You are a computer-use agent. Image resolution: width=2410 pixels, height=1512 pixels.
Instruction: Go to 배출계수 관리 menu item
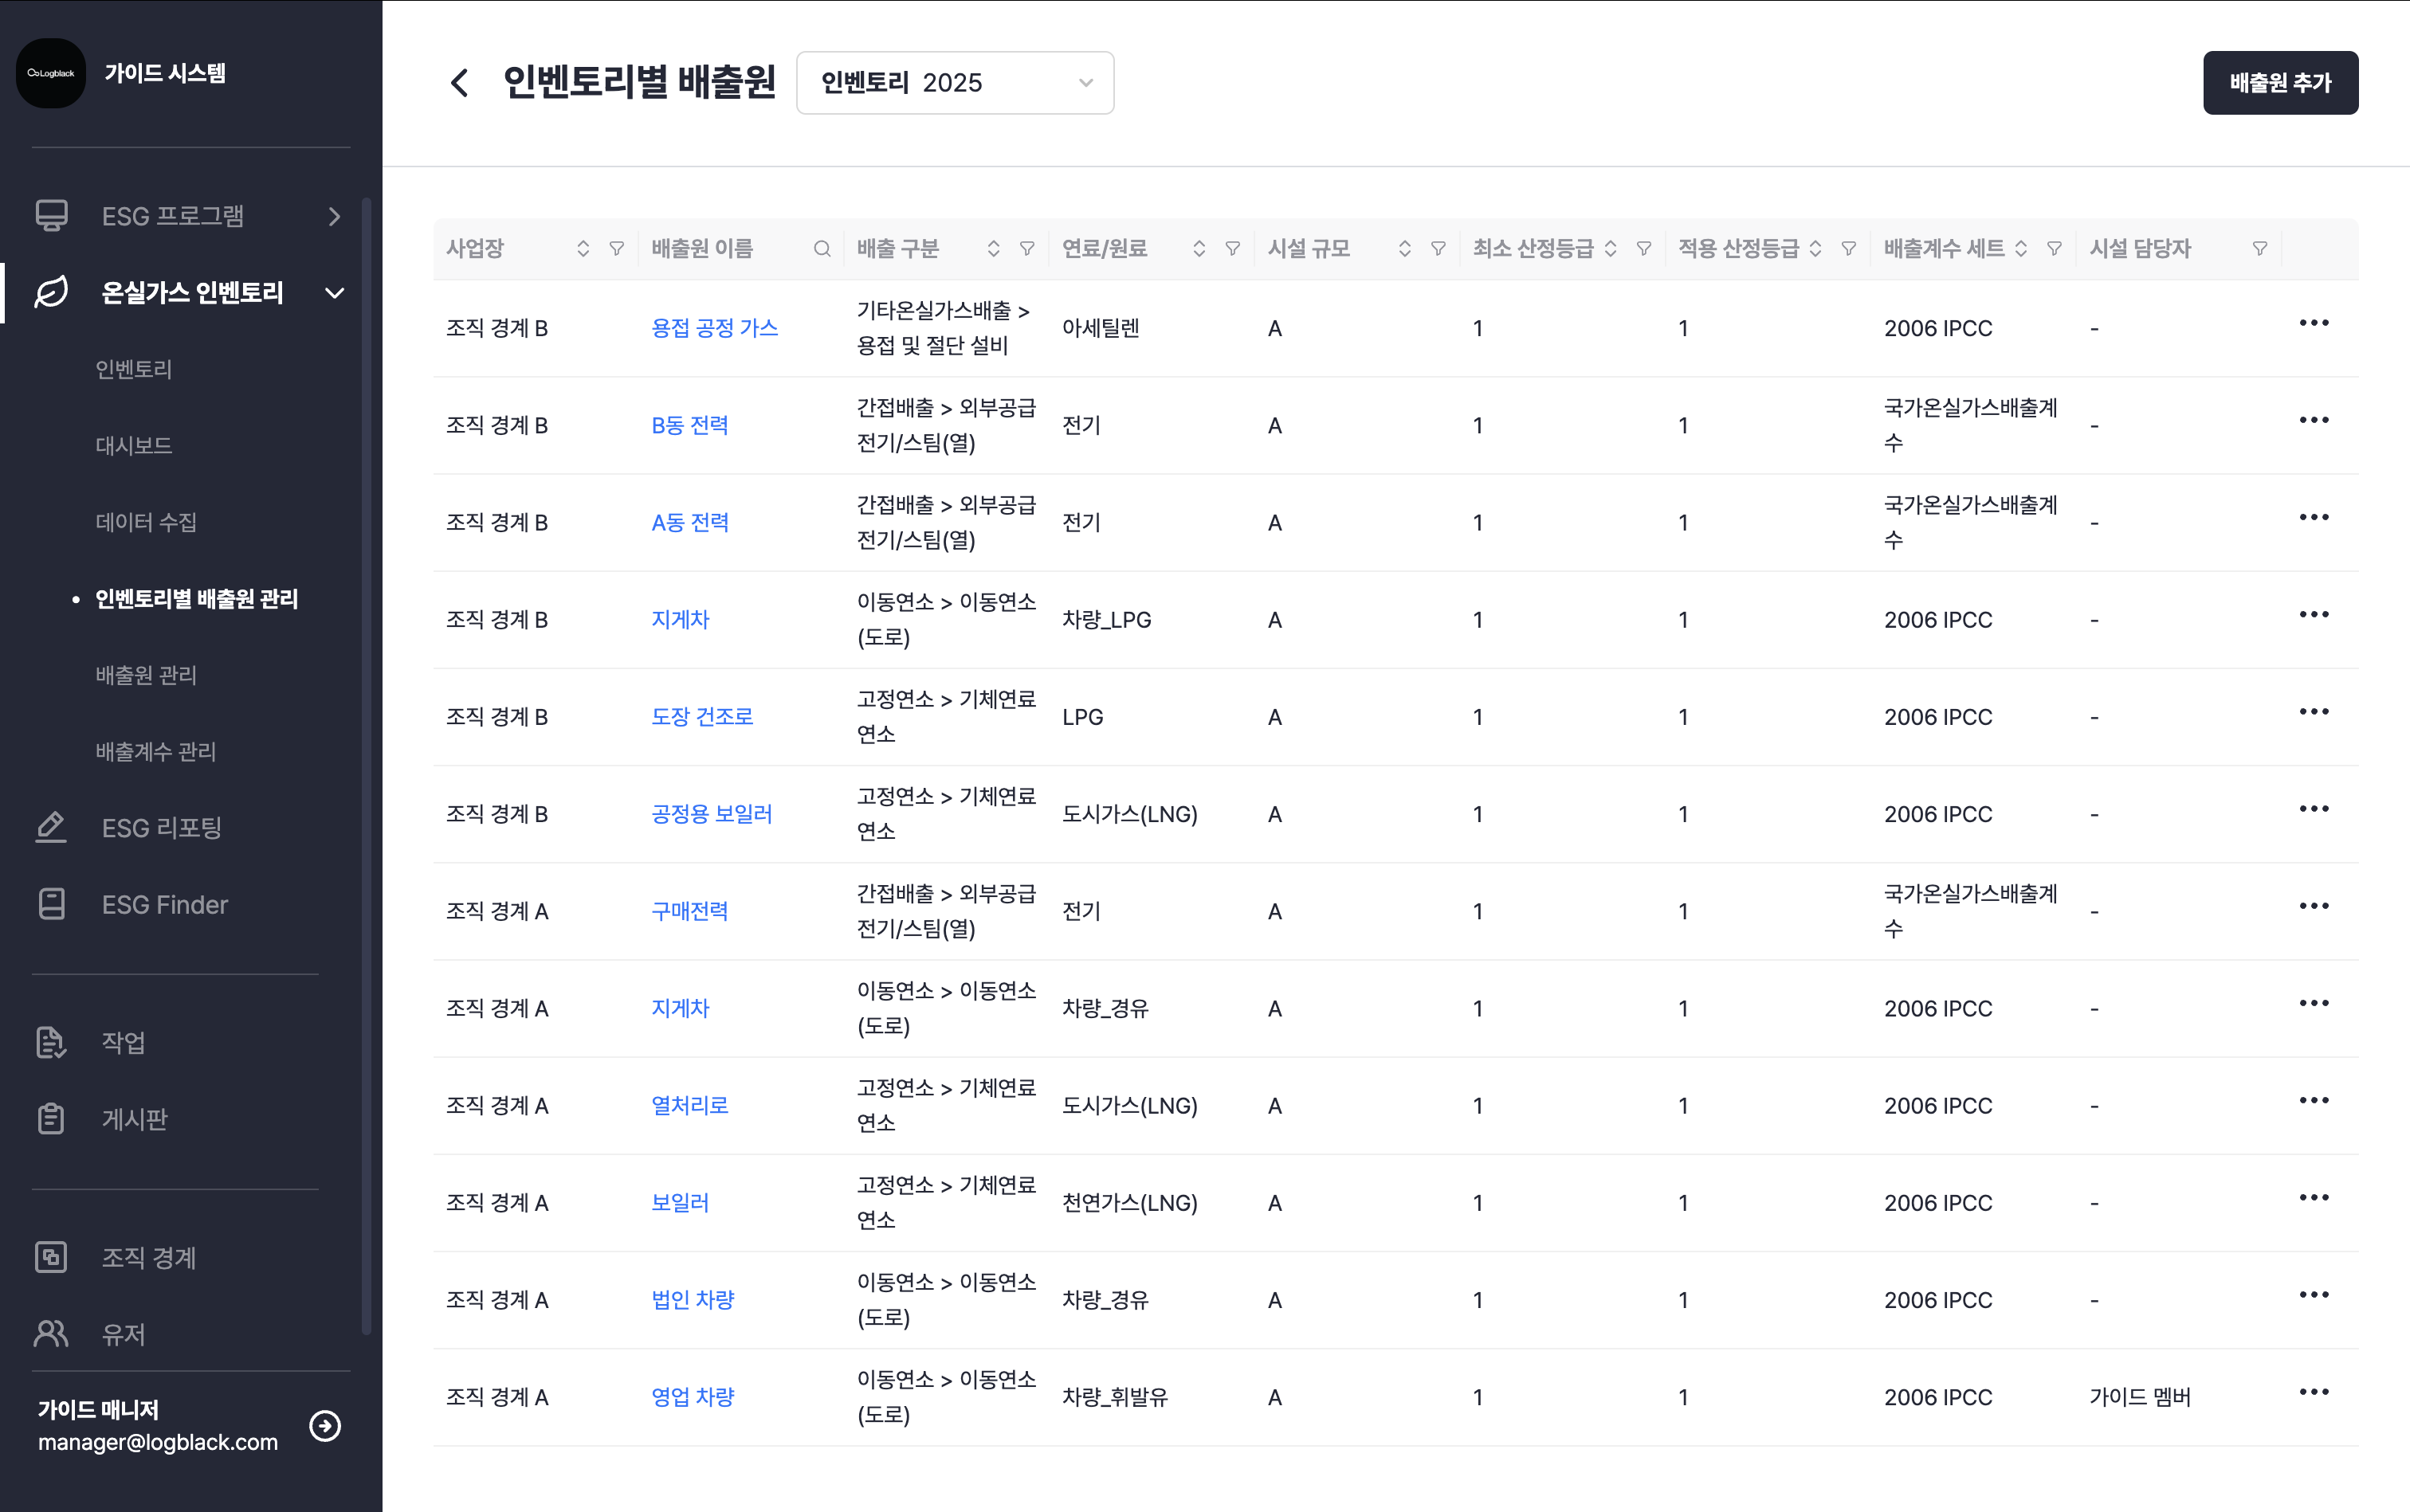coord(156,751)
